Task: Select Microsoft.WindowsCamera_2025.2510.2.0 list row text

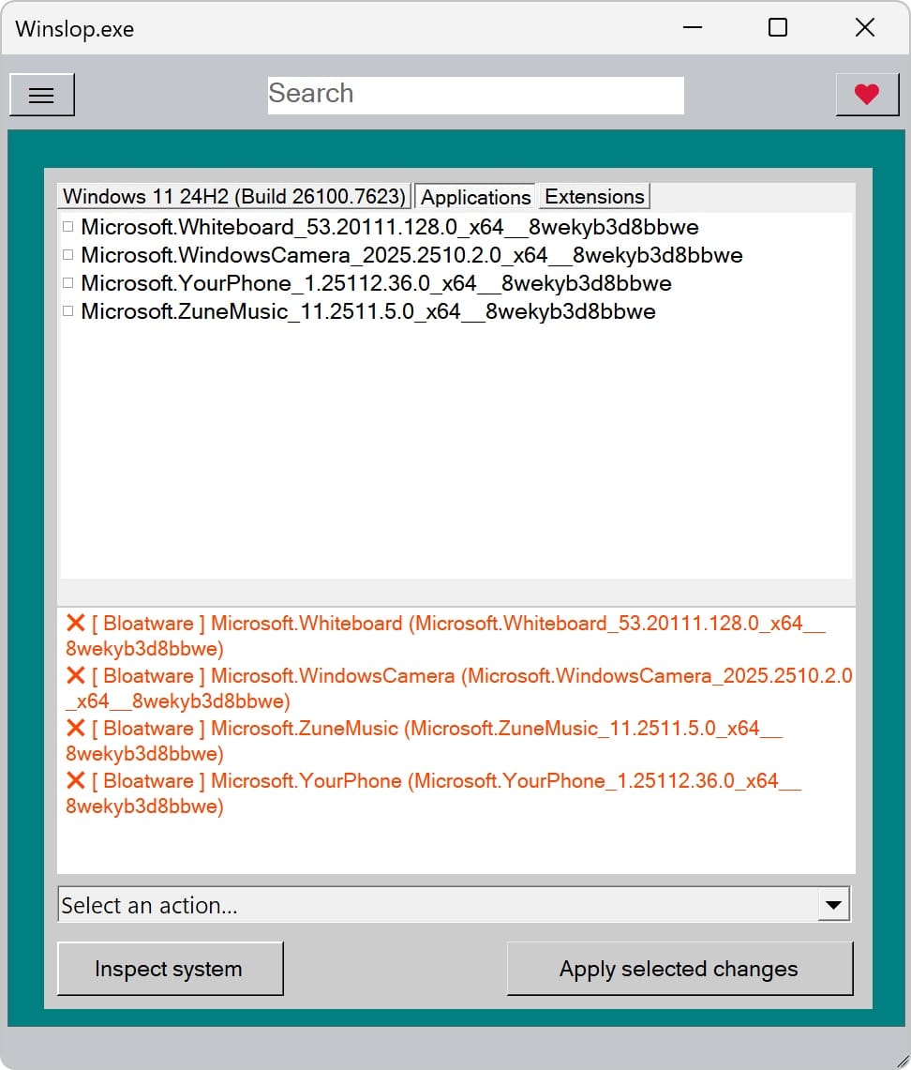Action: (x=411, y=254)
